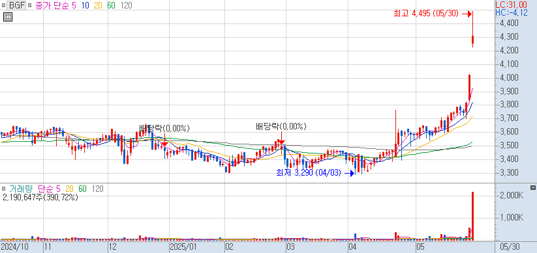Viewport: 537px width, 253px height.
Task: Select the orange 20 in the volume legend
Action: (70, 189)
